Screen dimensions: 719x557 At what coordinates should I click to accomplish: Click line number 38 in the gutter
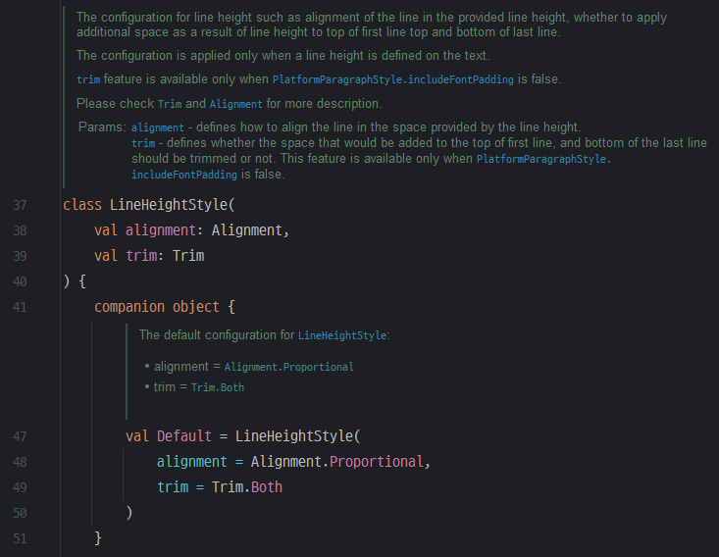(x=20, y=230)
